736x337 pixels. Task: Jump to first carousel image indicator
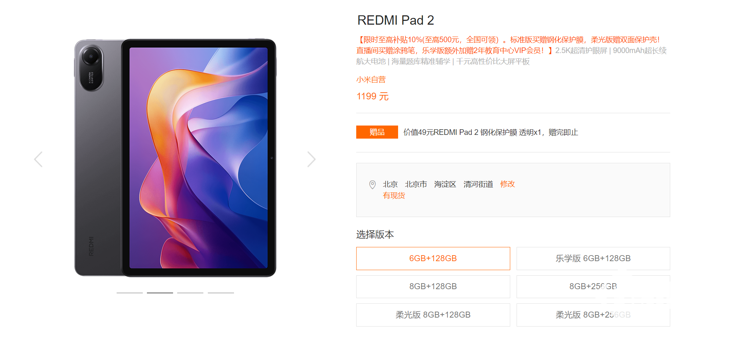pyautogui.click(x=129, y=293)
